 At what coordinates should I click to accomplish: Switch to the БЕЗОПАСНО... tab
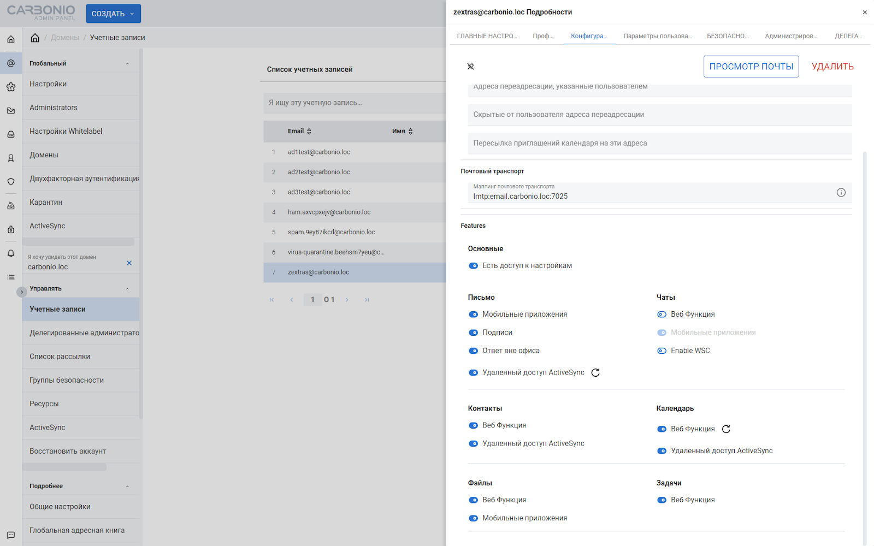(x=728, y=36)
